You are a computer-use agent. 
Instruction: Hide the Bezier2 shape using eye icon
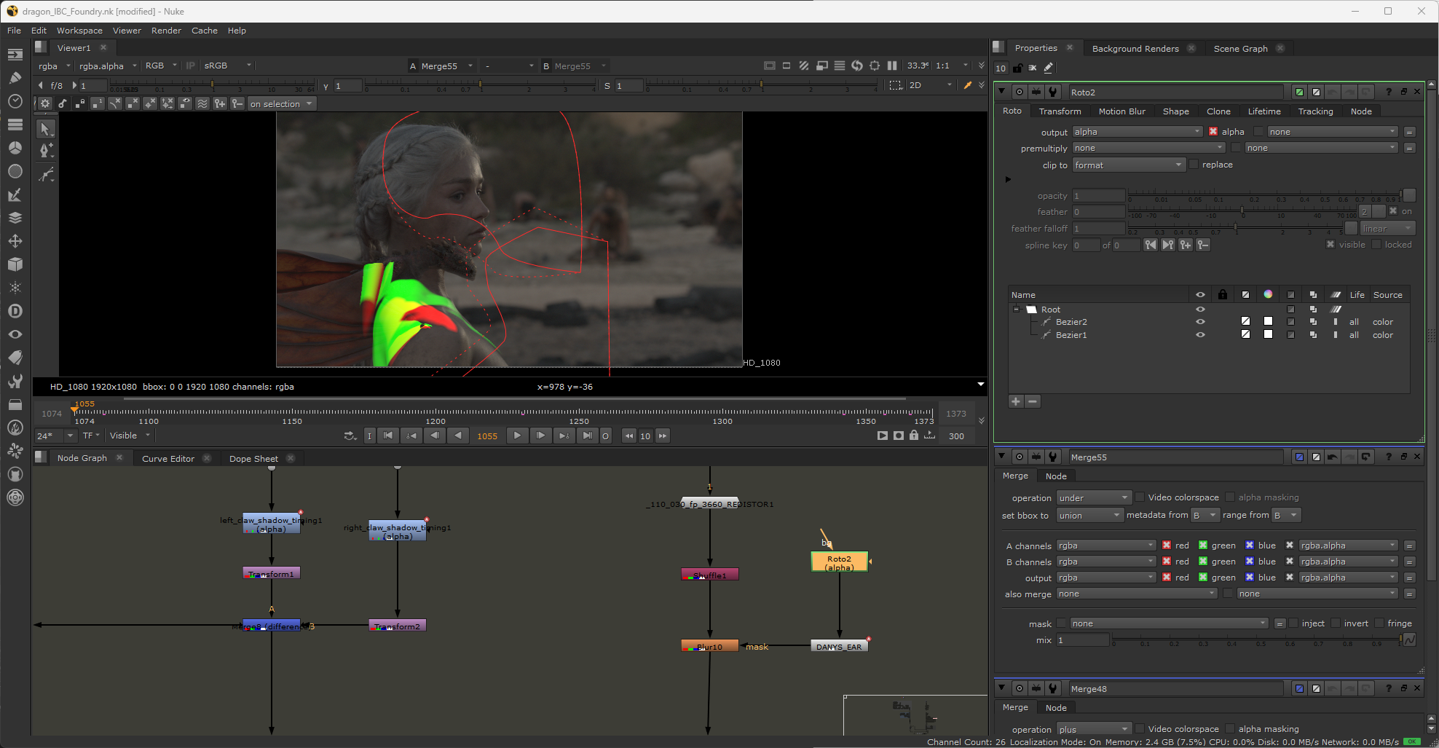click(1200, 322)
